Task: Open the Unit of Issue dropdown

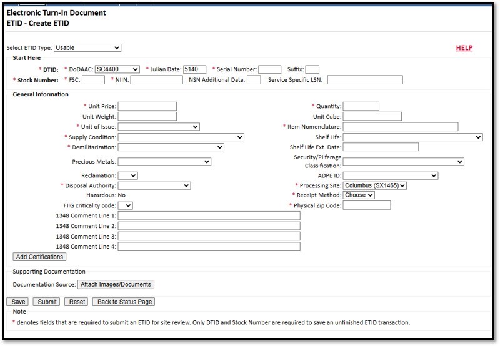Action: point(158,127)
